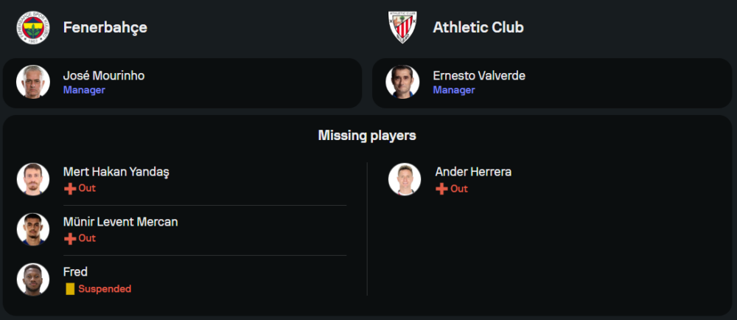
Task: Click José Mourinho's manager photo
Action: [x=32, y=83]
